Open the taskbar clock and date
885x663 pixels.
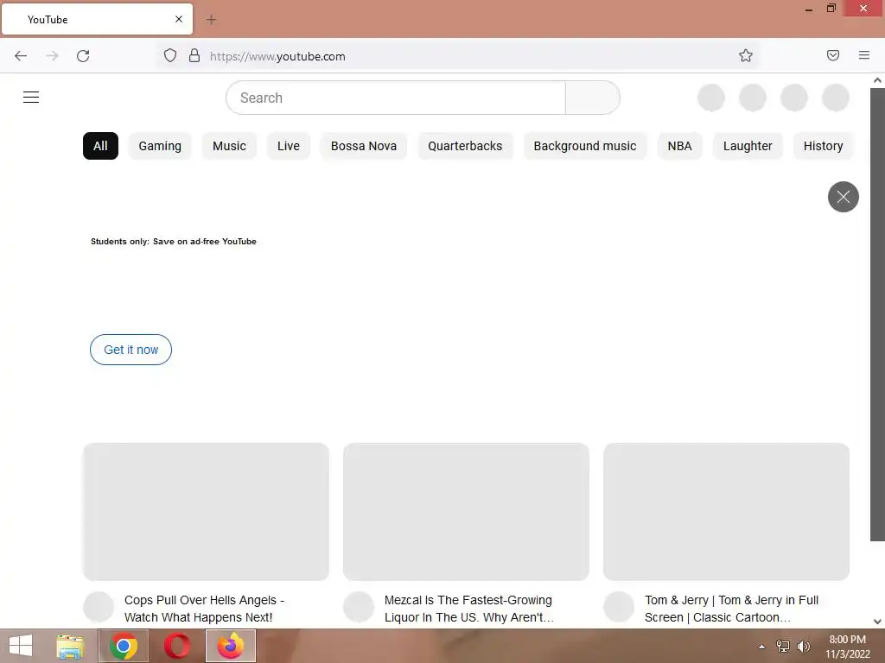pos(847,647)
